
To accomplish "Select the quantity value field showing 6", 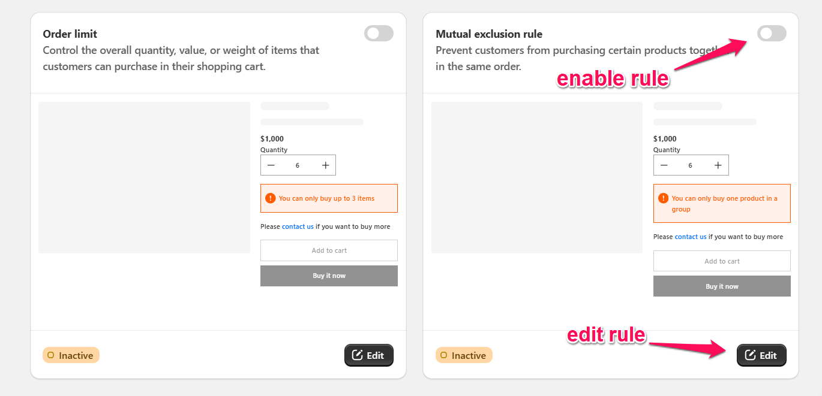I will click(x=297, y=165).
